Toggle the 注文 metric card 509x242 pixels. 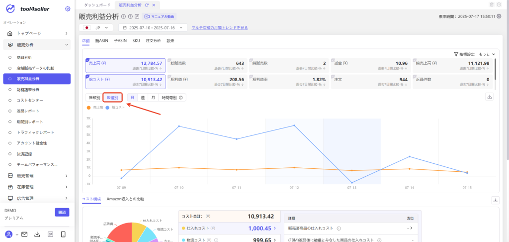[x=371, y=82]
